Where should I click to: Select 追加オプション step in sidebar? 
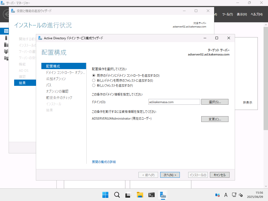56,79
